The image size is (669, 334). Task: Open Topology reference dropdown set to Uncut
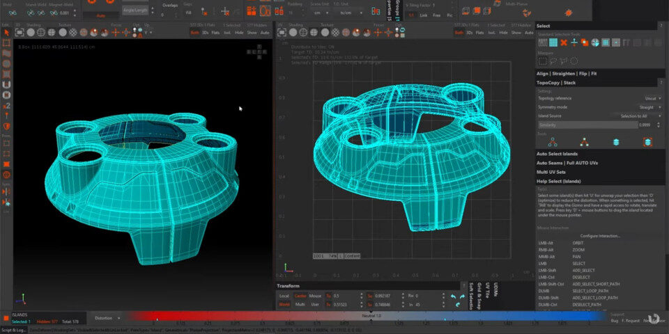pos(652,98)
